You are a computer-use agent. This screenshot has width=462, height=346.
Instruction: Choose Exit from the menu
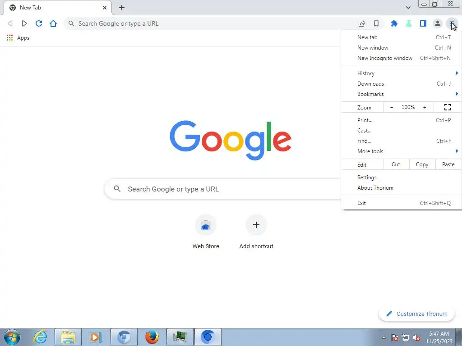tap(402, 203)
